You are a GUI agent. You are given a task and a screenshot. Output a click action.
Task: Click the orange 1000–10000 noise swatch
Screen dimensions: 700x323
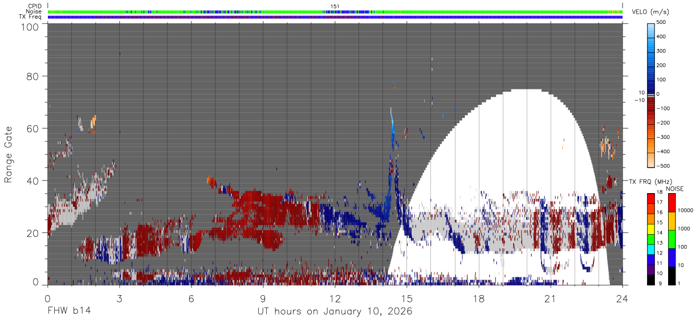671,221
